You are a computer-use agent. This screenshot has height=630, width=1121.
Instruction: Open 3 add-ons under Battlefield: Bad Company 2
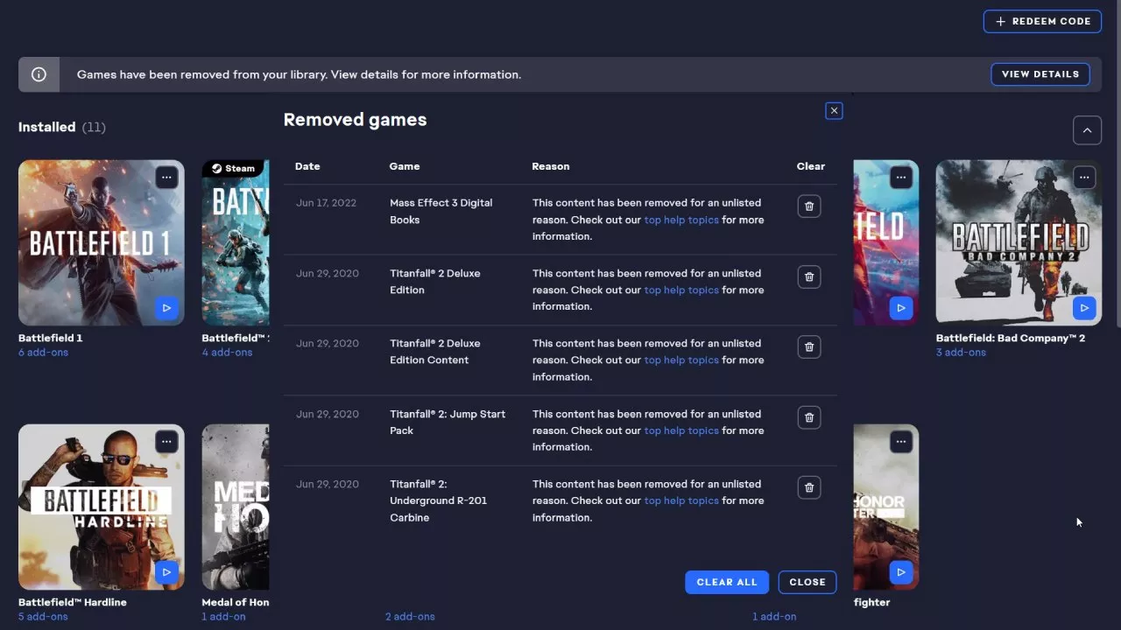(x=961, y=352)
